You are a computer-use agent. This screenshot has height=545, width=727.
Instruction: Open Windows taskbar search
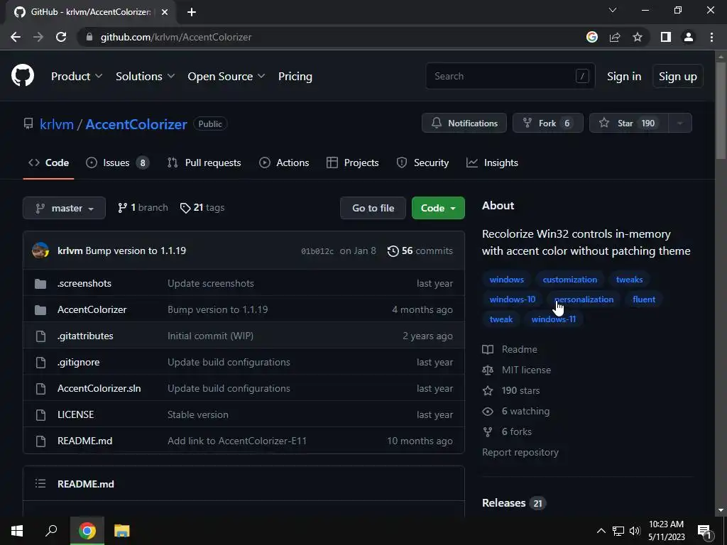[51, 531]
